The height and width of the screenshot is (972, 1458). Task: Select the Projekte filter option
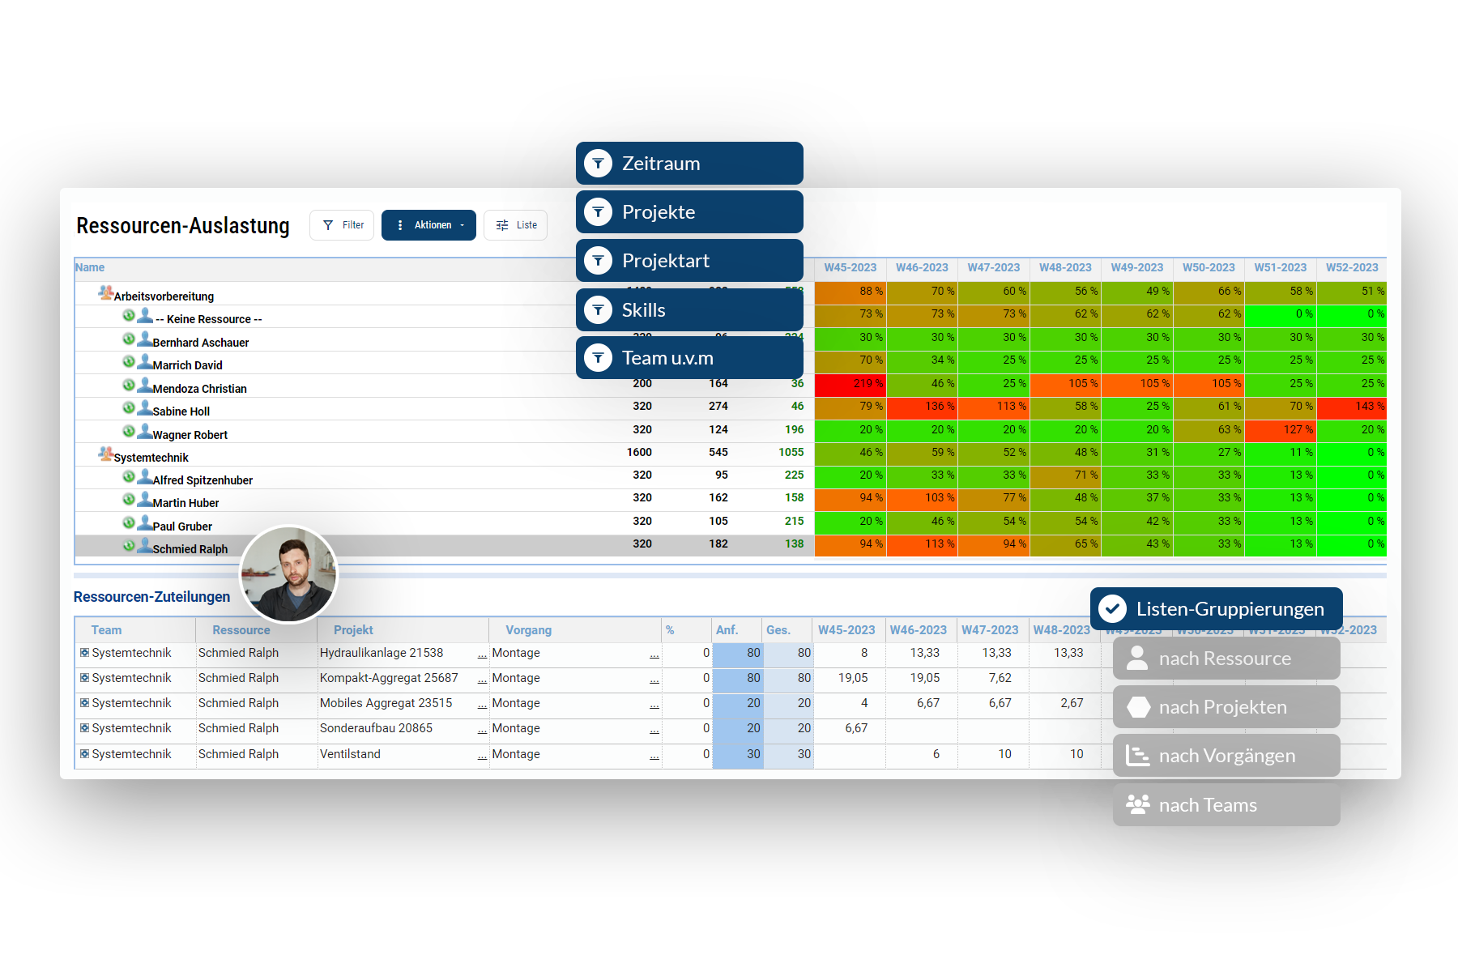[689, 212]
